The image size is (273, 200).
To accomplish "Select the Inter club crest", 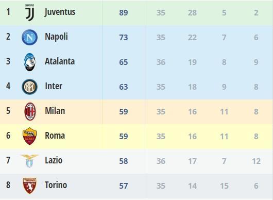I will 29,87.
